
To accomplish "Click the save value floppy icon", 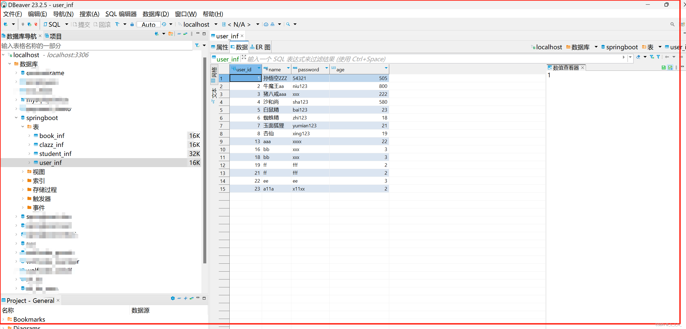I will coord(663,67).
